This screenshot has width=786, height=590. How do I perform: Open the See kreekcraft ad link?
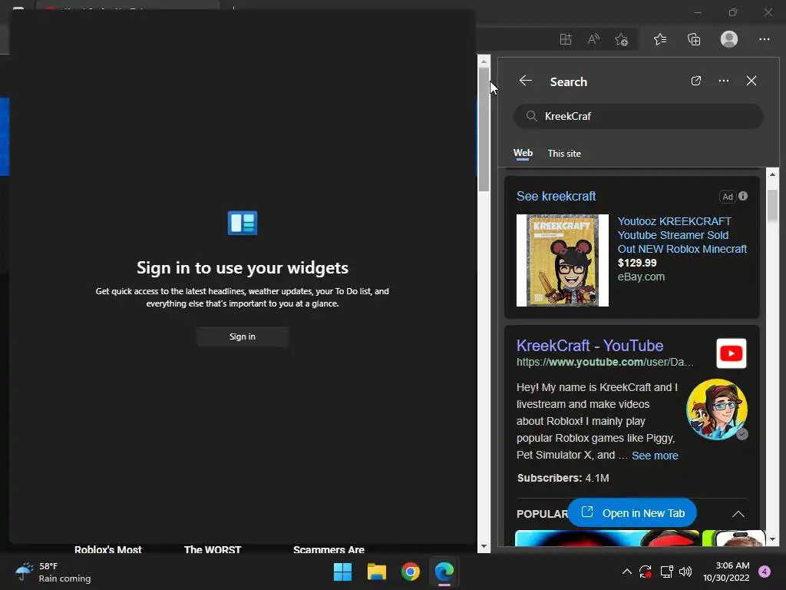point(556,196)
